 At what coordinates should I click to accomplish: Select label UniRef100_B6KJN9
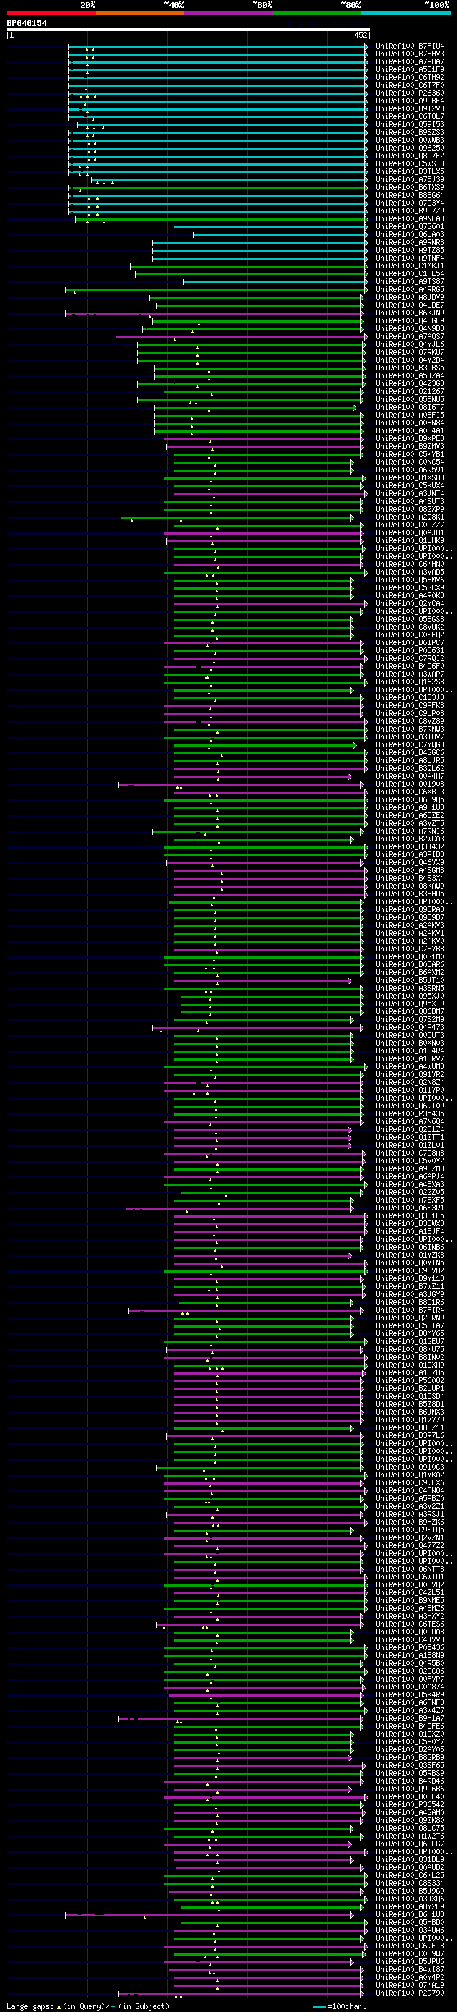(409, 313)
